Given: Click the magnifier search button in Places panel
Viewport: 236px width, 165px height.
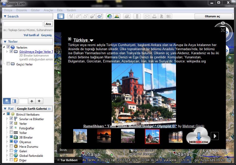Looking at the screenshot, I should (7, 101).
